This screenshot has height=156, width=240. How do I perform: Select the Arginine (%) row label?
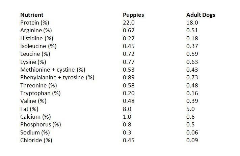(x=36, y=31)
